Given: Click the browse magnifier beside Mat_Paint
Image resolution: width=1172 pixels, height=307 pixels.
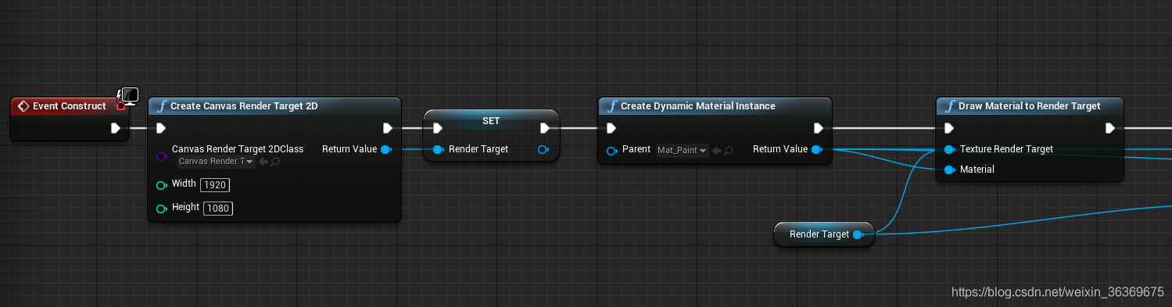Looking at the screenshot, I should point(728,150).
